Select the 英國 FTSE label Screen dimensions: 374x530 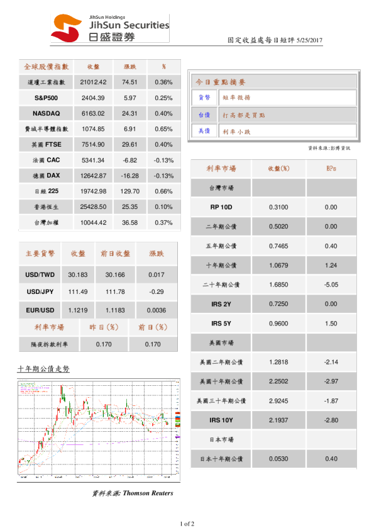tap(47, 145)
